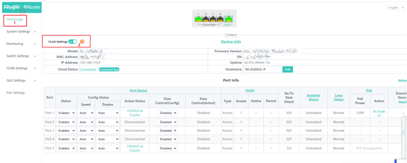407x163 pixels.
Task: Open Port 2 Duplex dropdown
Action: click(108, 122)
